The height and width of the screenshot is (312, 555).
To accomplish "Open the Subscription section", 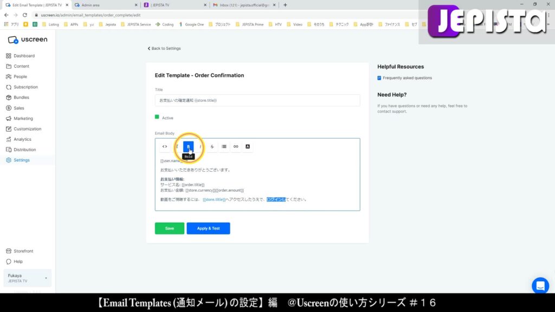I will coord(26,87).
